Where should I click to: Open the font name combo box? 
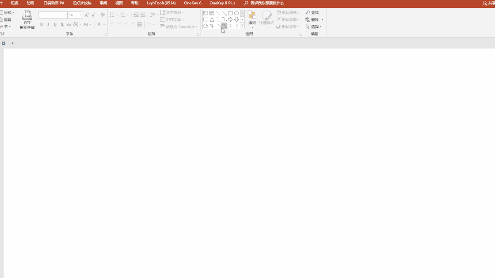click(53, 15)
